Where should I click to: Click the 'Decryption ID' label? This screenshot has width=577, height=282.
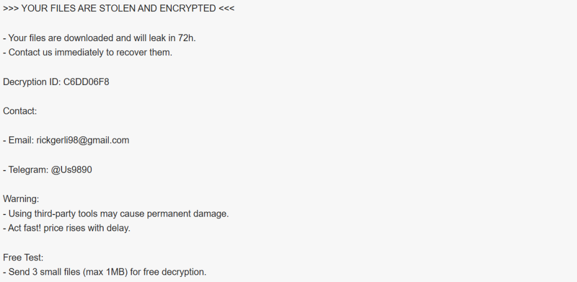pyautogui.click(x=32, y=82)
